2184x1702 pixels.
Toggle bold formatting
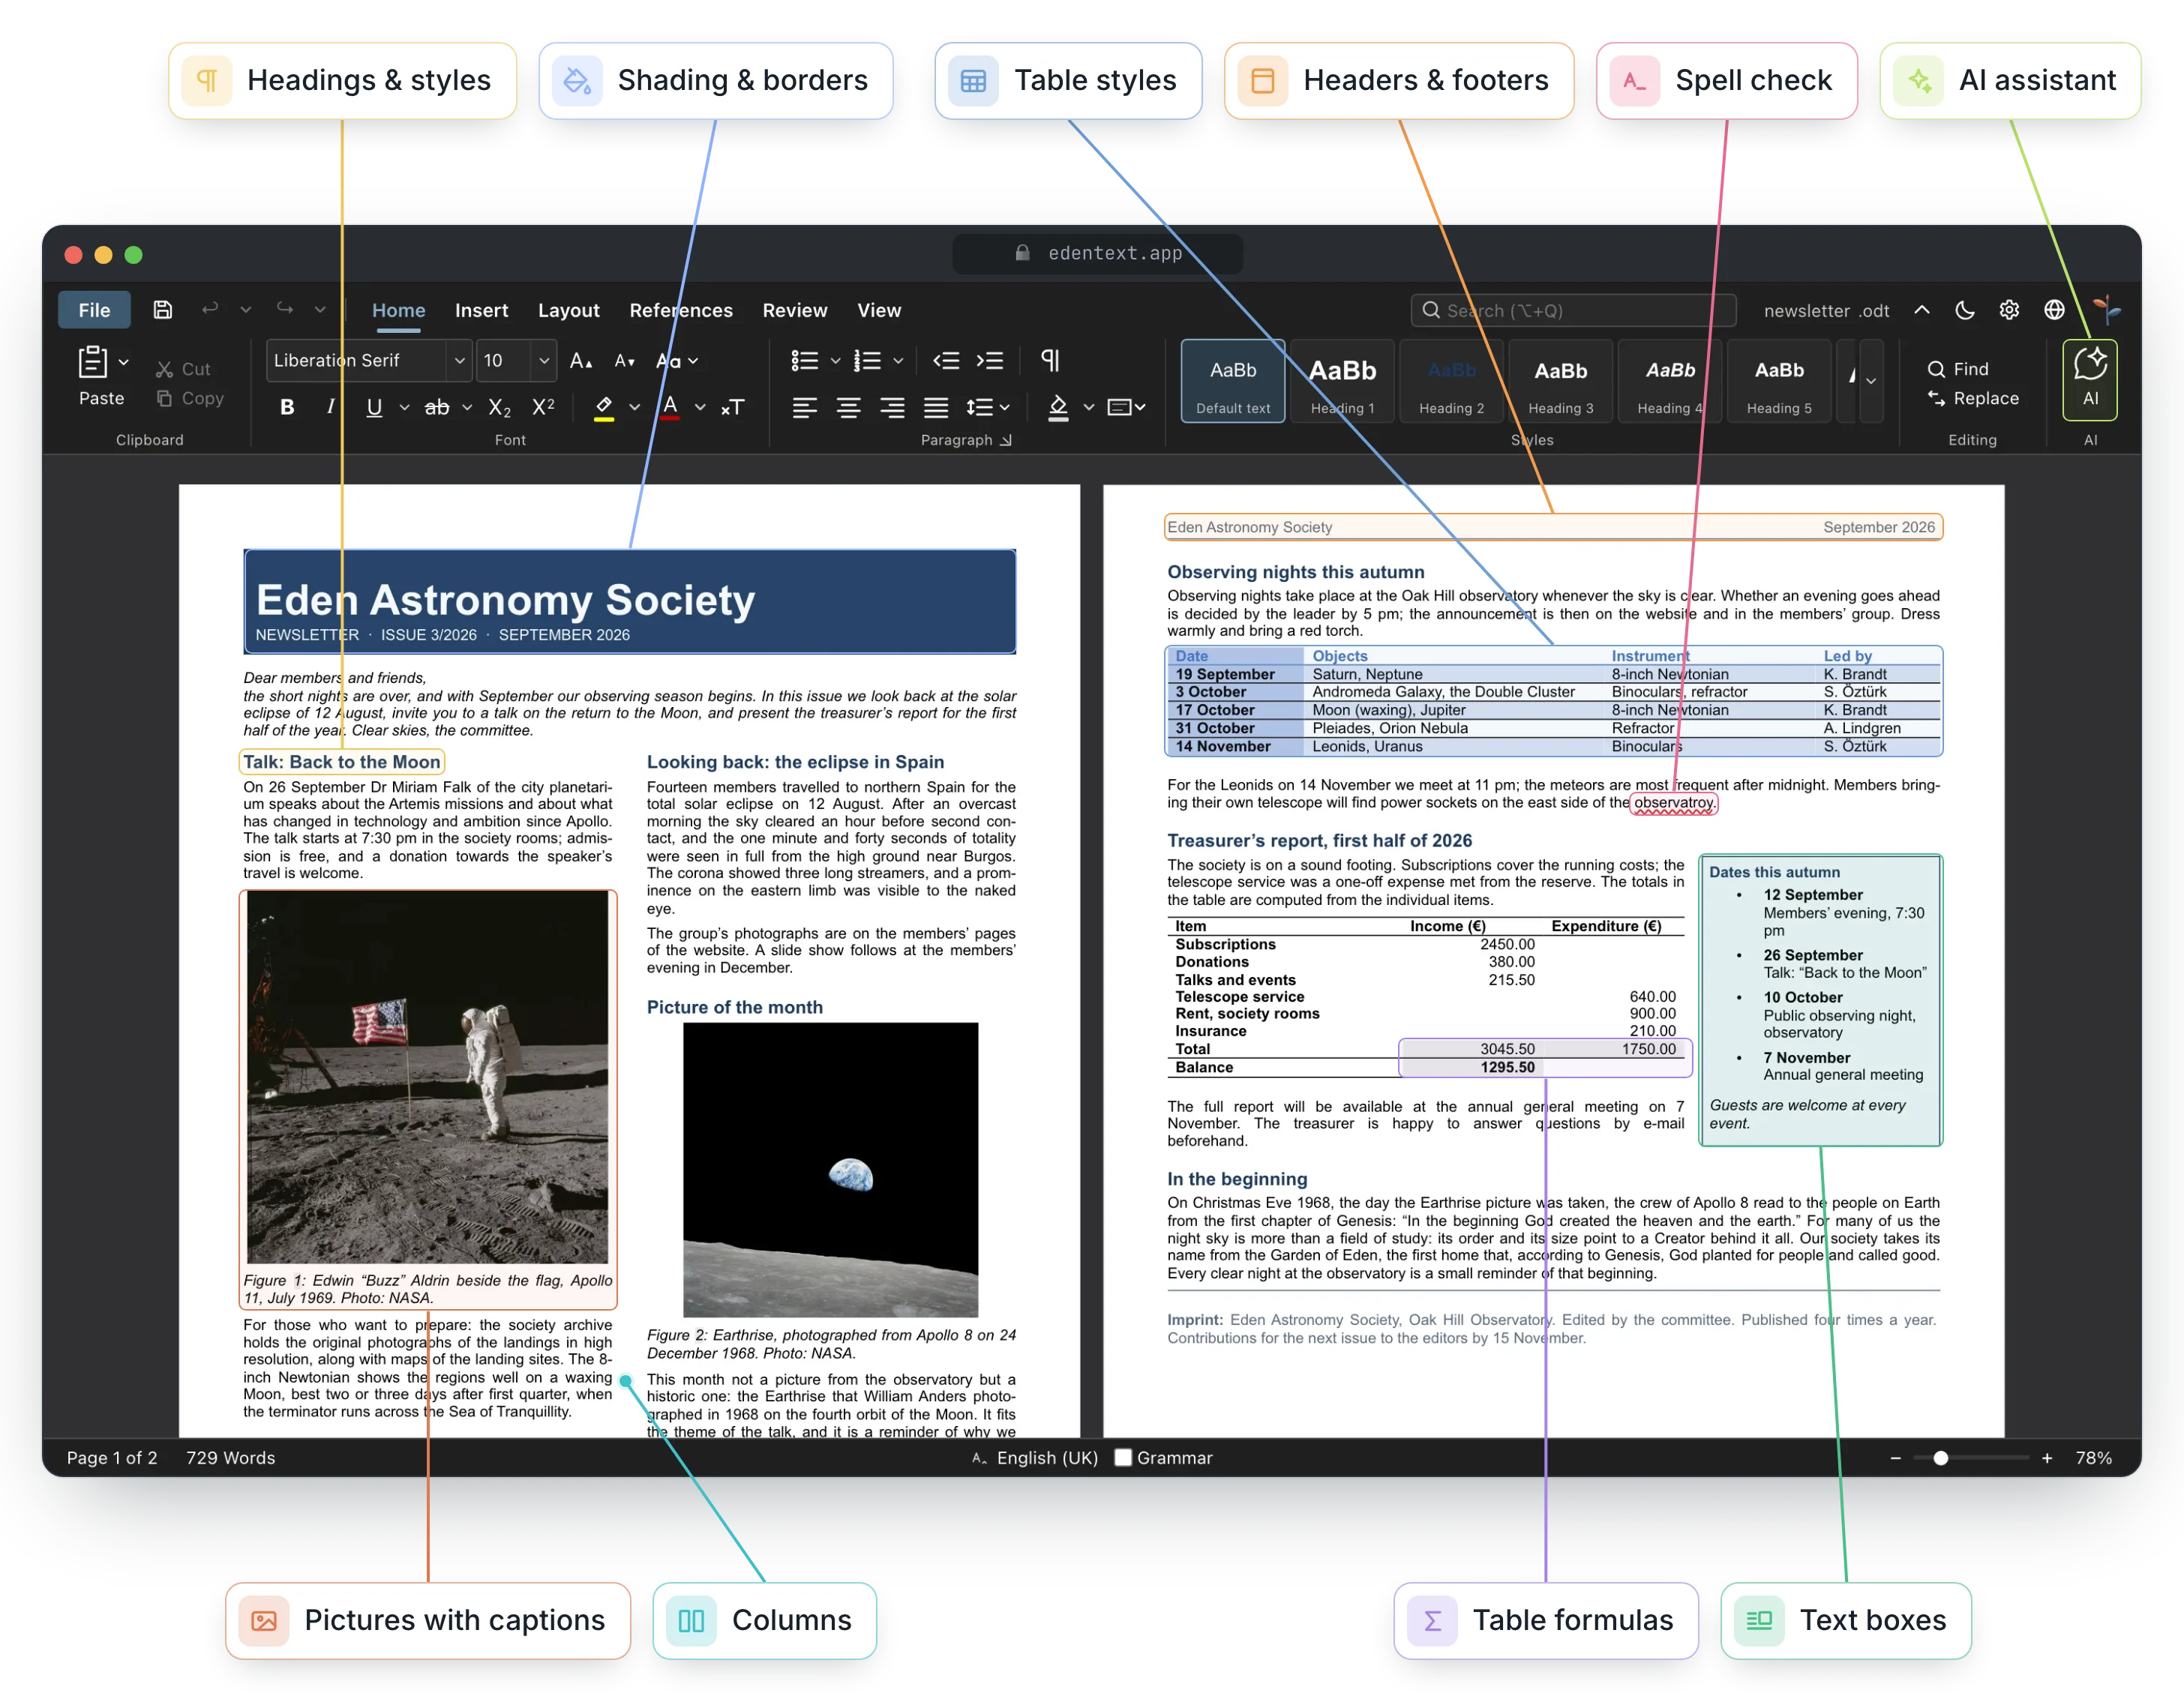point(287,407)
